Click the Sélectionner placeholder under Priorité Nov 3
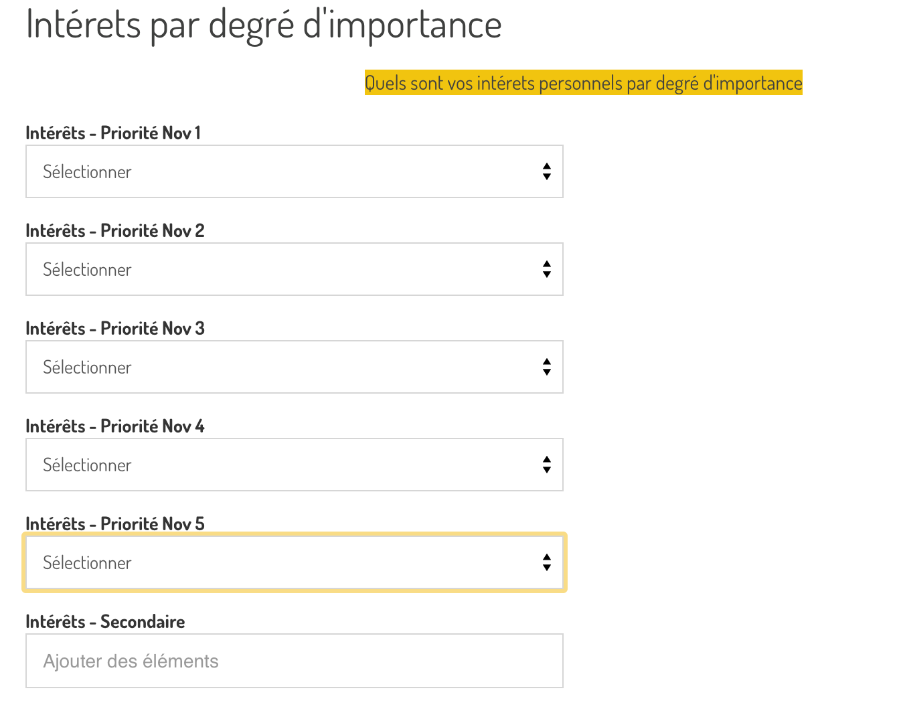 [87, 368]
